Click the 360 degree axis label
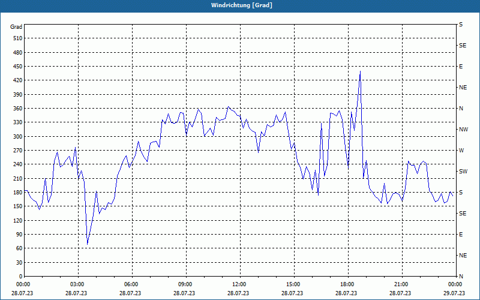The width and height of the screenshot is (480, 300). click(x=18, y=109)
